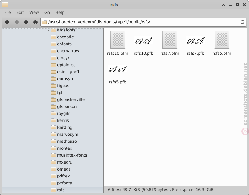
Task: Select the rsfs5.pfb font preview
Action: [118, 69]
